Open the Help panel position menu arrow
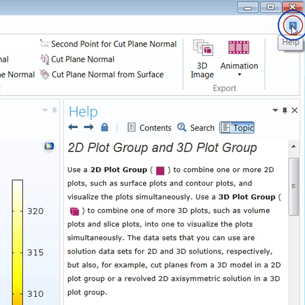Viewport: 305px width, 305px height. pos(276,110)
